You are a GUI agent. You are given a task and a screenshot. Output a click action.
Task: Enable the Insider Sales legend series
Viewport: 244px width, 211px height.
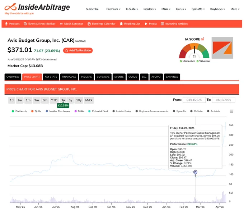122,111
